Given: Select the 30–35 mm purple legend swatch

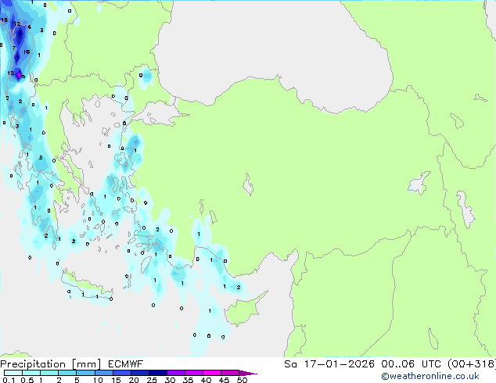Looking at the screenshot, I should 175,373.
